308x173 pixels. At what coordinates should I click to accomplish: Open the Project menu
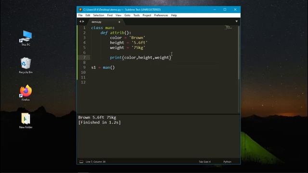pos(147,15)
